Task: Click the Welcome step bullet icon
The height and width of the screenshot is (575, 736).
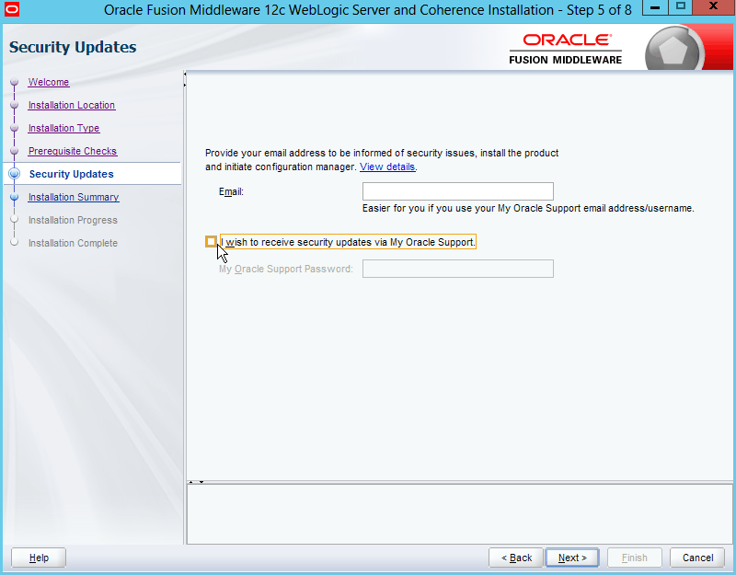Action: click(x=14, y=83)
